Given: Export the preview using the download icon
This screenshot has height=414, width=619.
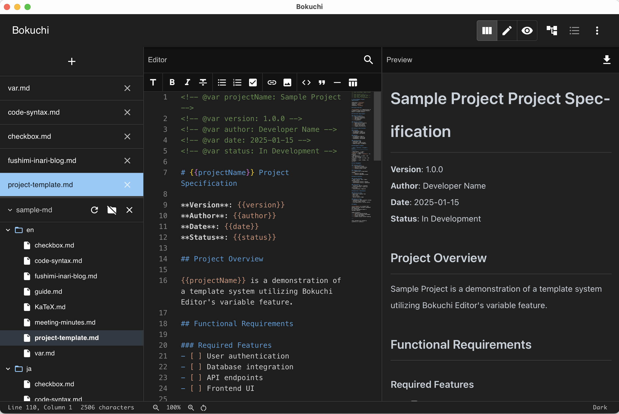Looking at the screenshot, I should [607, 60].
